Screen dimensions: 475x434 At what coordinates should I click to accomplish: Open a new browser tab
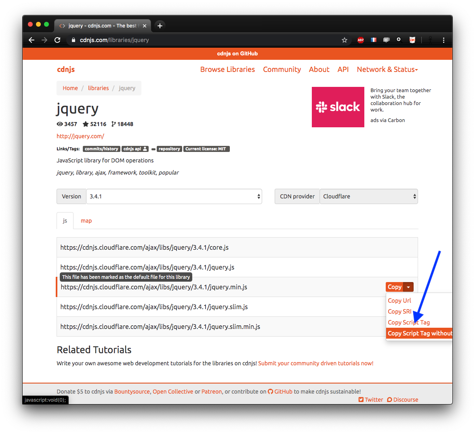point(160,26)
